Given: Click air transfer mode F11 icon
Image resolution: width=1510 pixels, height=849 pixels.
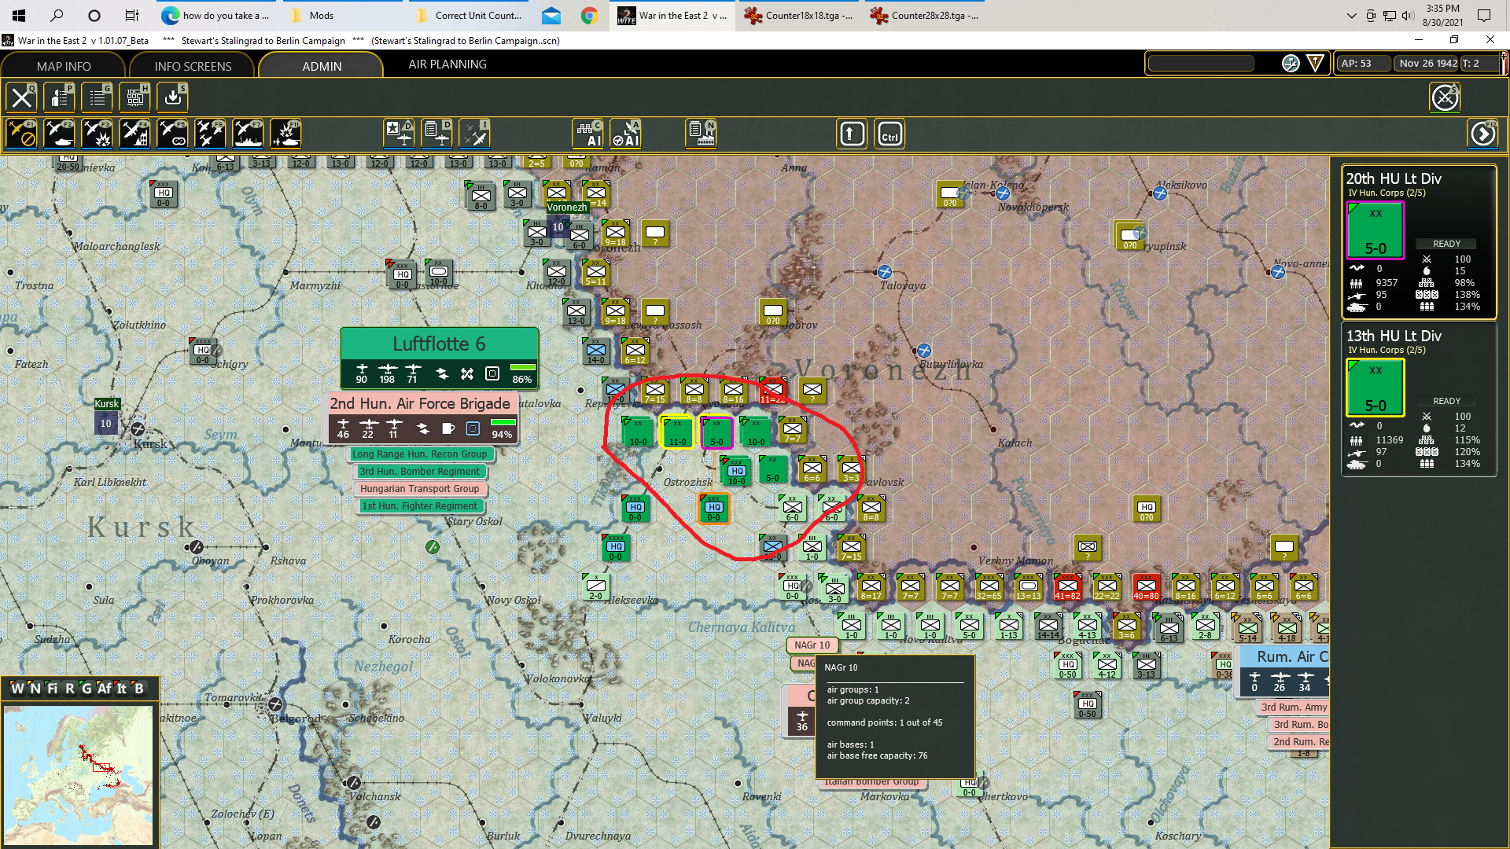Looking at the screenshot, I should [x=285, y=134].
